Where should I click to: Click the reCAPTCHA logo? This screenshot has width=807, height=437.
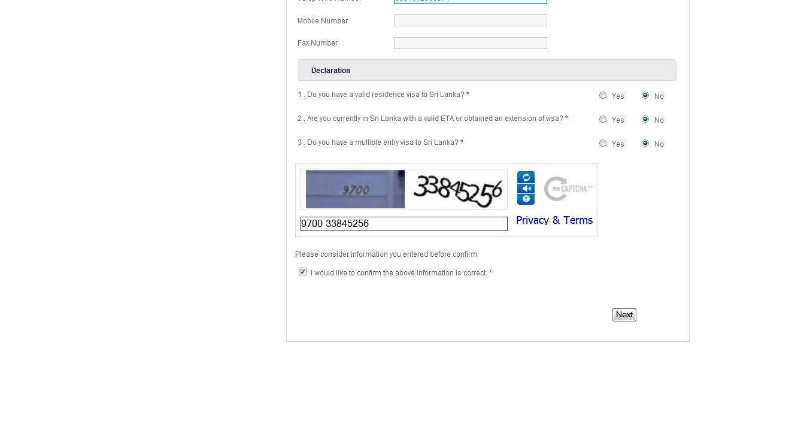568,189
